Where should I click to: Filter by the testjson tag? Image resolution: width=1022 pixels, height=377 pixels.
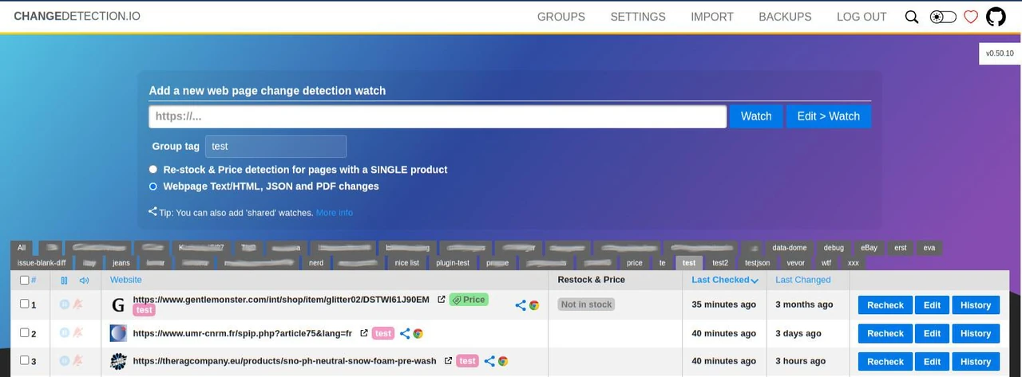tap(758, 263)
